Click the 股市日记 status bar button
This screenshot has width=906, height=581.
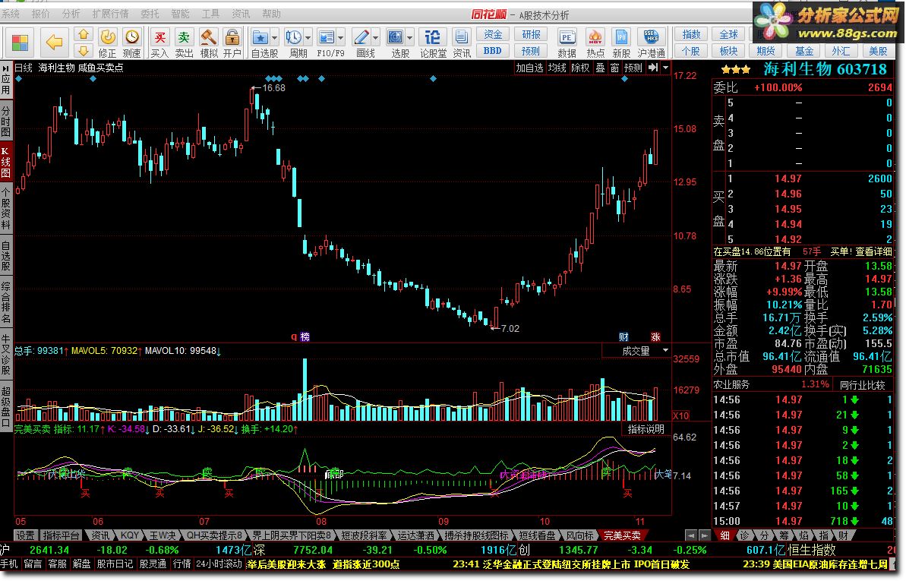[x=115, y=564]
